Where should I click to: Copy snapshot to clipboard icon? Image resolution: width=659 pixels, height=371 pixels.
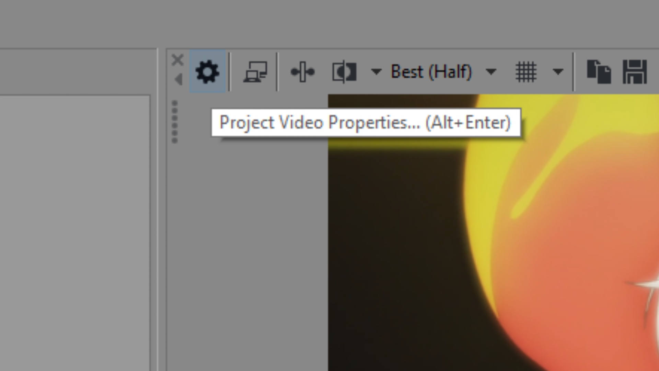[599, 71]
